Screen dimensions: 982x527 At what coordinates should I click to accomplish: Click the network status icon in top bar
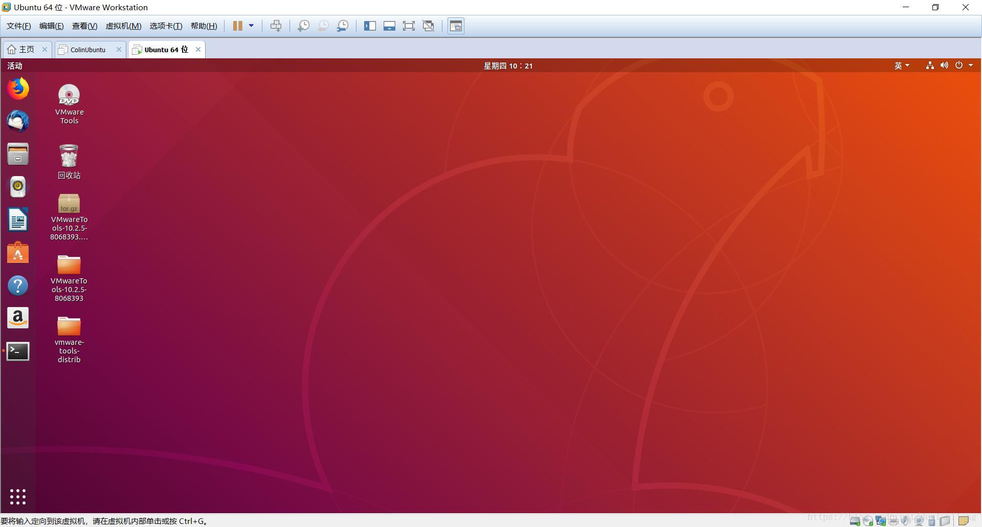coord(930,65)
